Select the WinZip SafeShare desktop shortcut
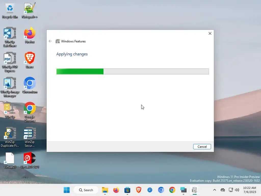This screenshot has width=261, height=196. click(x=10, y=37)
